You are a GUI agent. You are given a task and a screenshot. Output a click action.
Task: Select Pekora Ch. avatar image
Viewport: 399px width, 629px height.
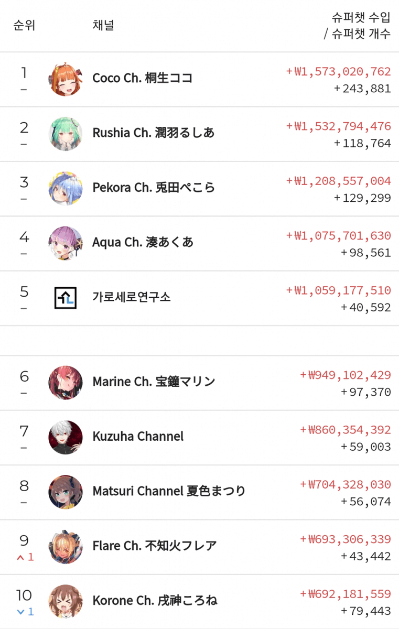click(66, 188)
